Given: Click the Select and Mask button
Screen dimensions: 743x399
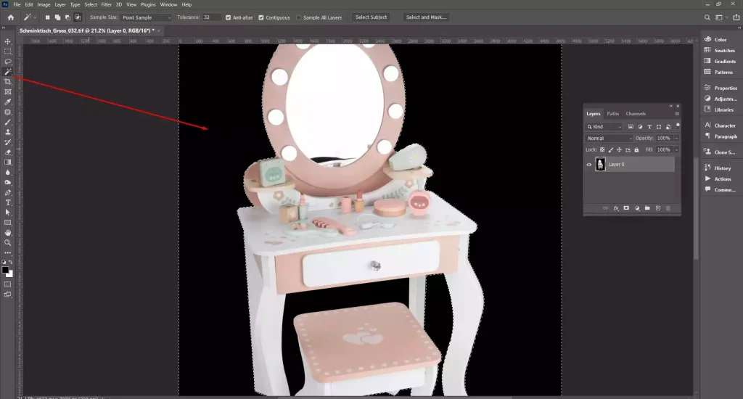Looking at the screenshot, I should pos(425,17).
